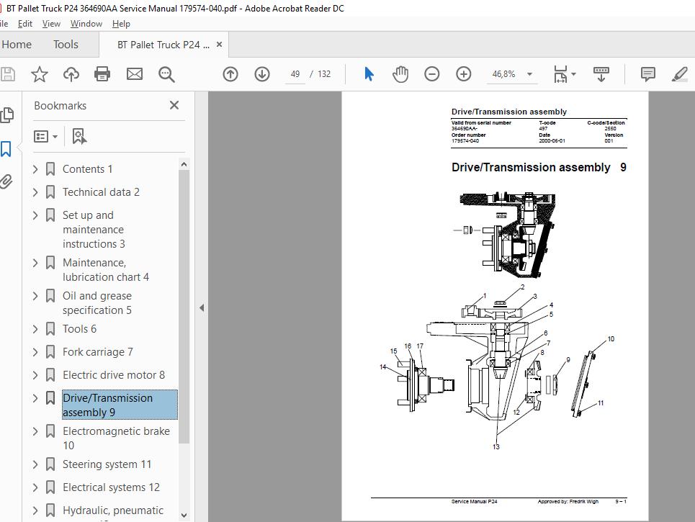Send file by email envelope icon
The height and width of the screenshot is (522, 695).
pyautogui.click(x=134, y=74)
